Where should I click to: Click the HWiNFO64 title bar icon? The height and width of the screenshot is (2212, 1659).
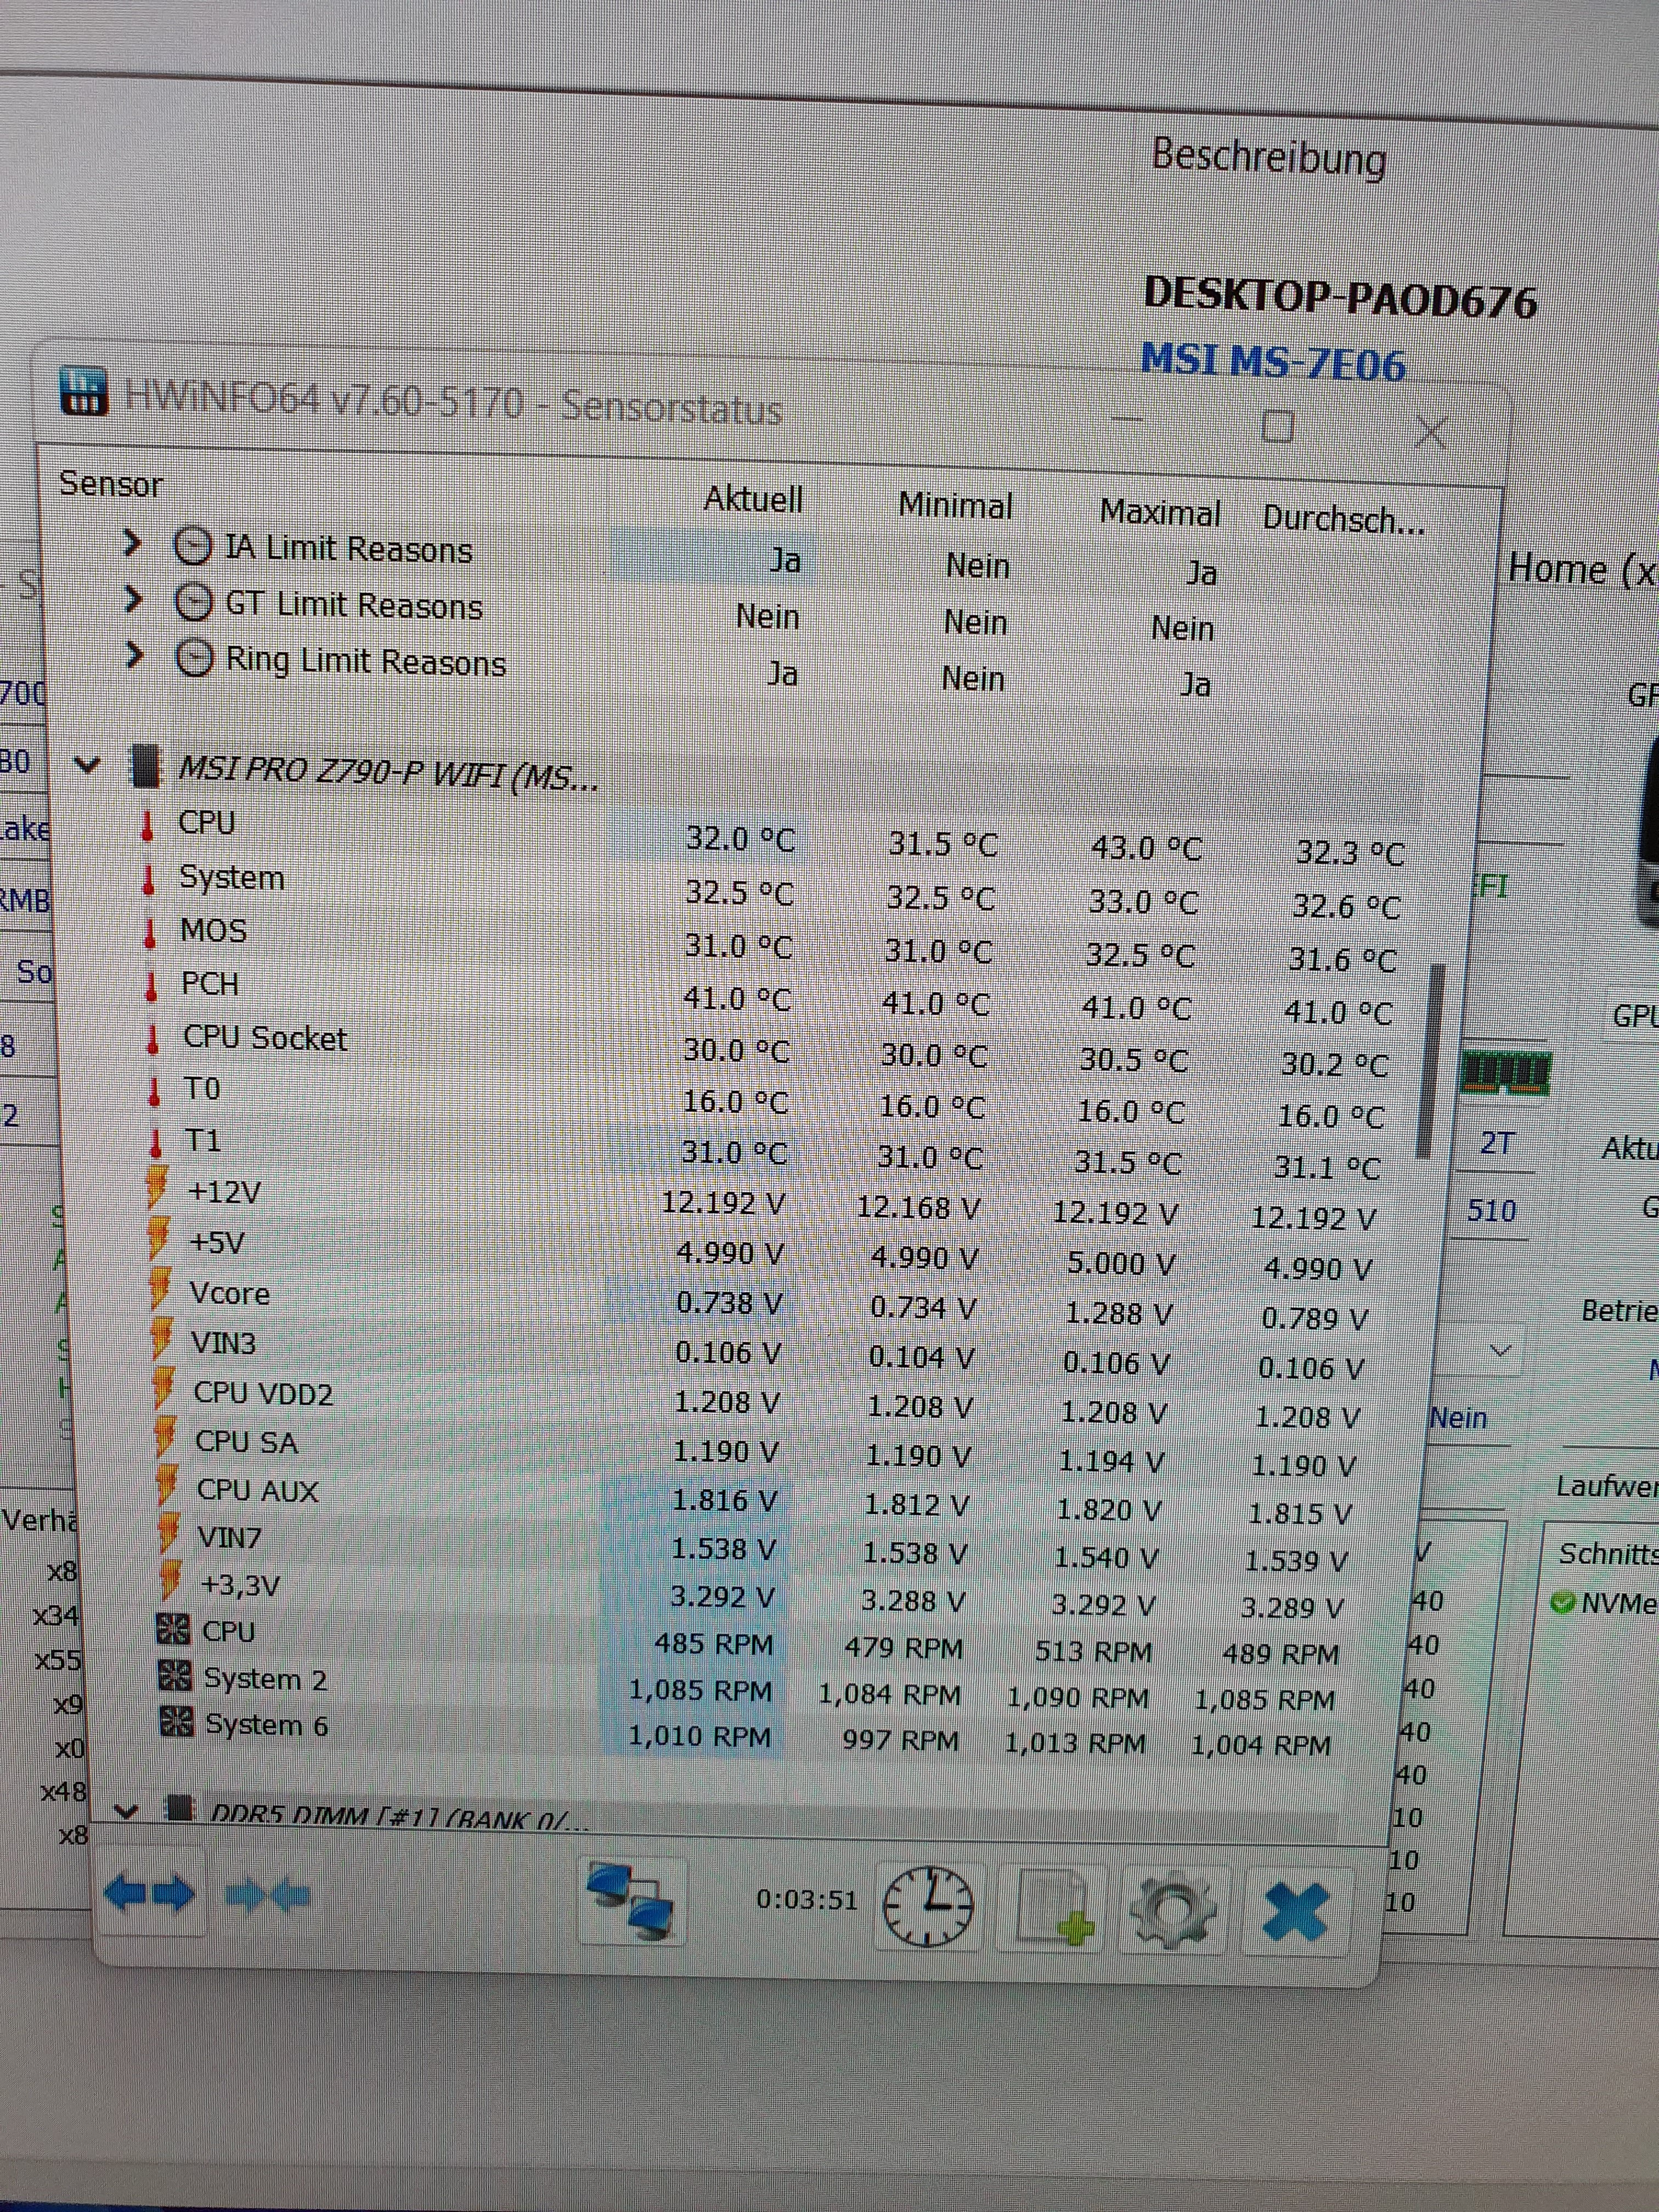point(84,391)
